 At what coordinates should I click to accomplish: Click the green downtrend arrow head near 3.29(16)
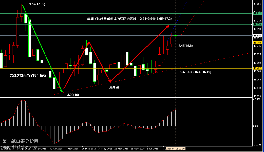(62, 91)
